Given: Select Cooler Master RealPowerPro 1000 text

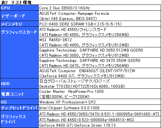Looking at the screenshot, I should [71, 92].
